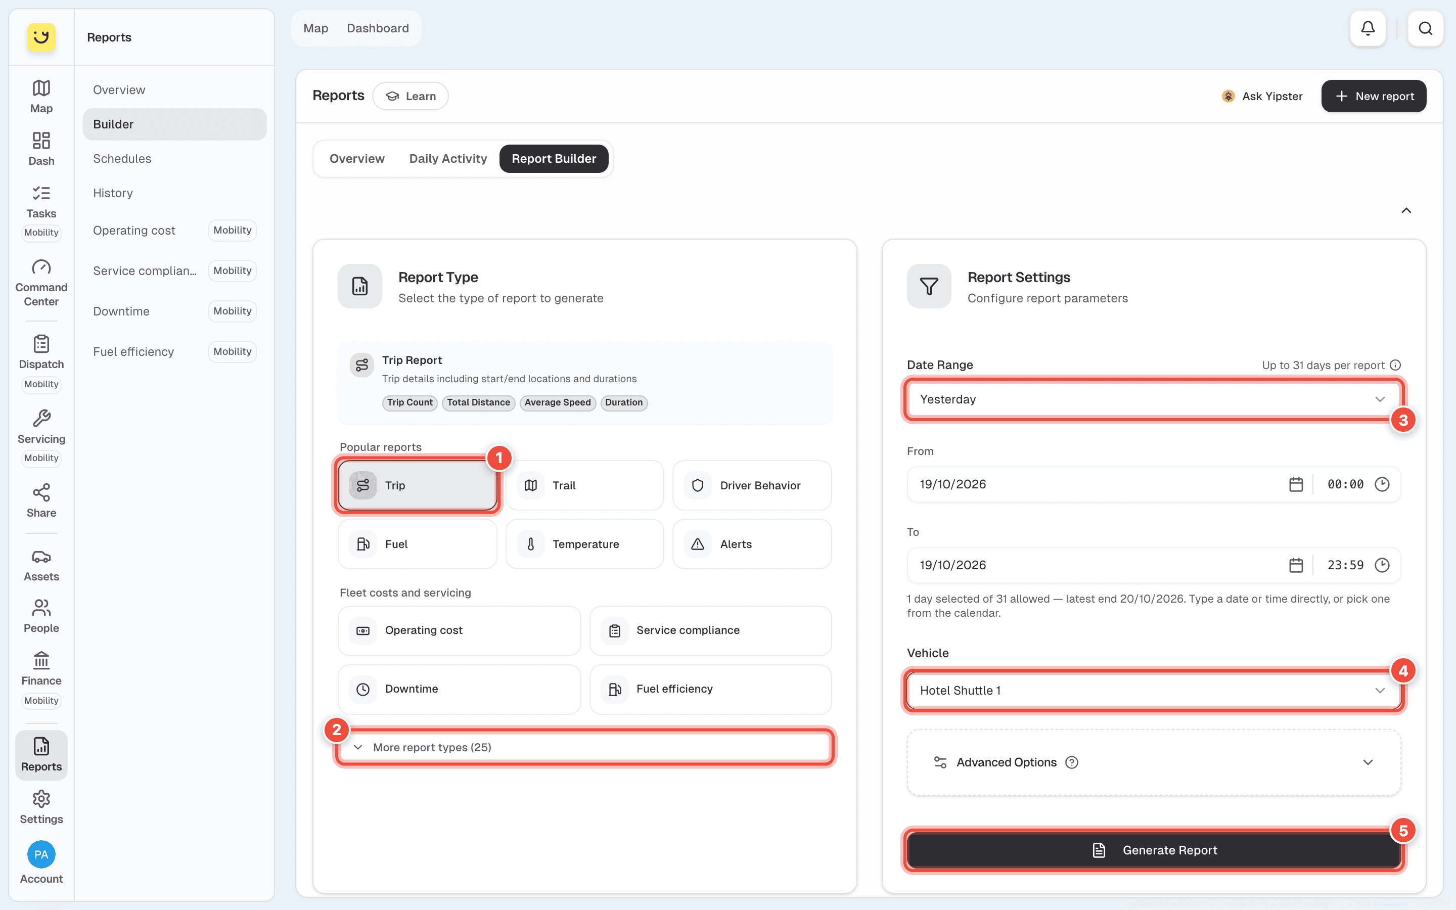Open Command Center from the sidebar
Viewport: 1456px width, 910px height.
pos(41,283)
